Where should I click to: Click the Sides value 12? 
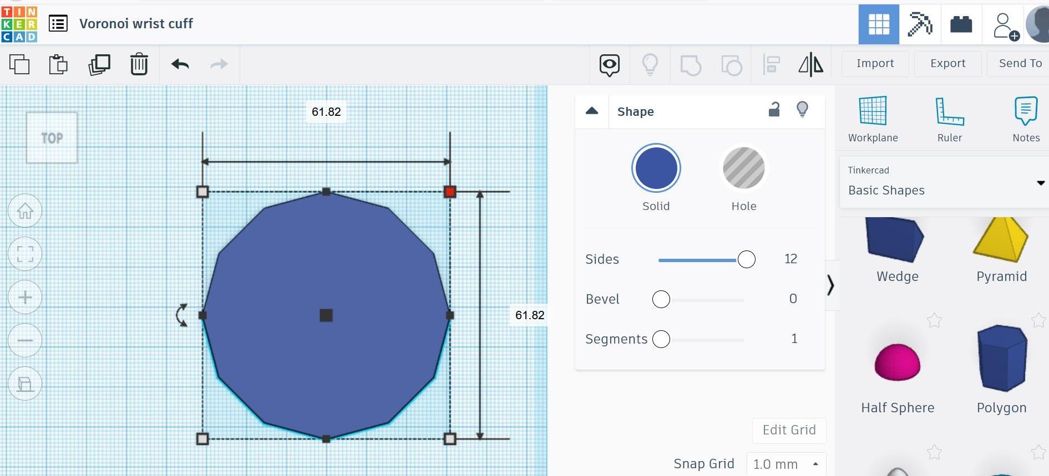coord(790,259)
